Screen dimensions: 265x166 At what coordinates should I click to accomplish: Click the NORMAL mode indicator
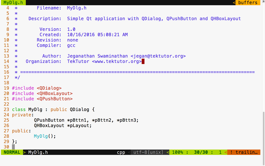[12, 152]
